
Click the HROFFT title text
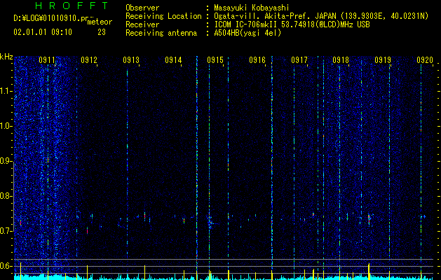pos(72,6)
